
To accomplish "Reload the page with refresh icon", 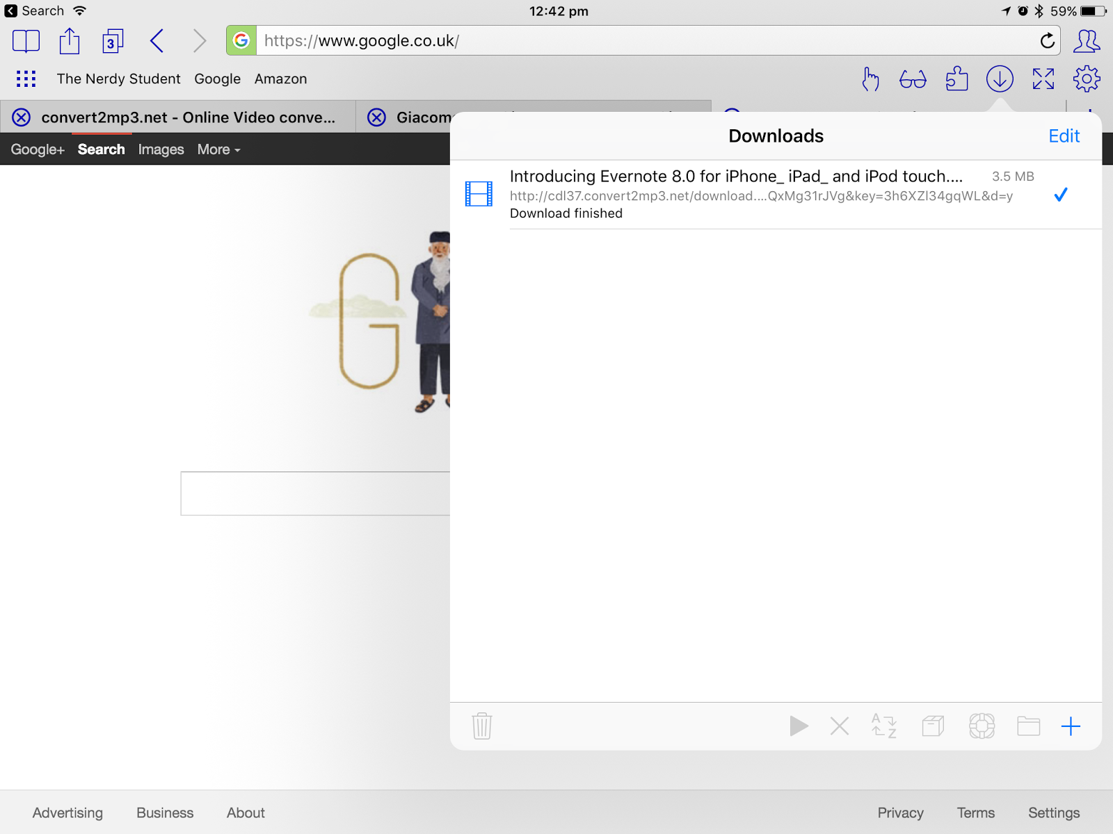I will [x=1047, y=41].
